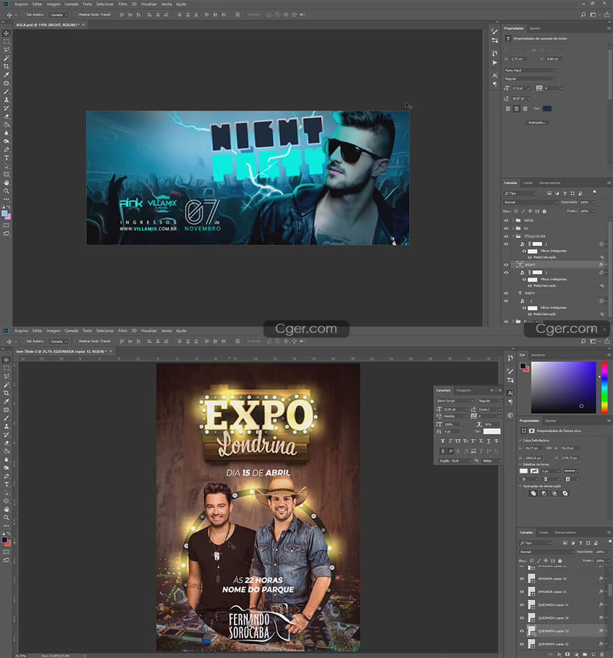Open Character panel icon in bottom window dock
The width and height of the screenshot is (613, 658).
point(510,393)
